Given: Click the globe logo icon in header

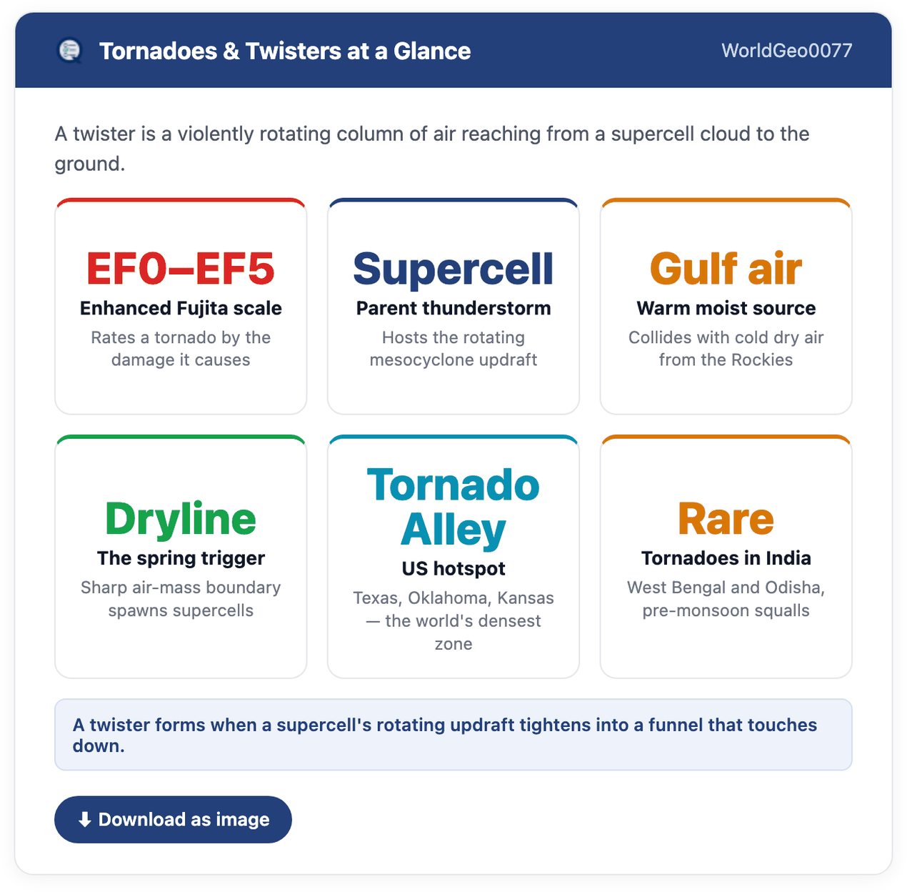Looking at the screenshot, I should 69,51.
